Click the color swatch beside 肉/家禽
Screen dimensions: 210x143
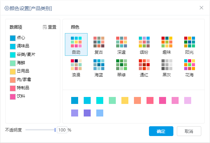pos(13,80)
